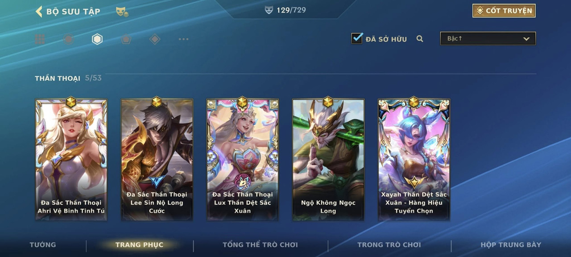
Task: Select the diamond rarity filter icon
Action: 154,39
